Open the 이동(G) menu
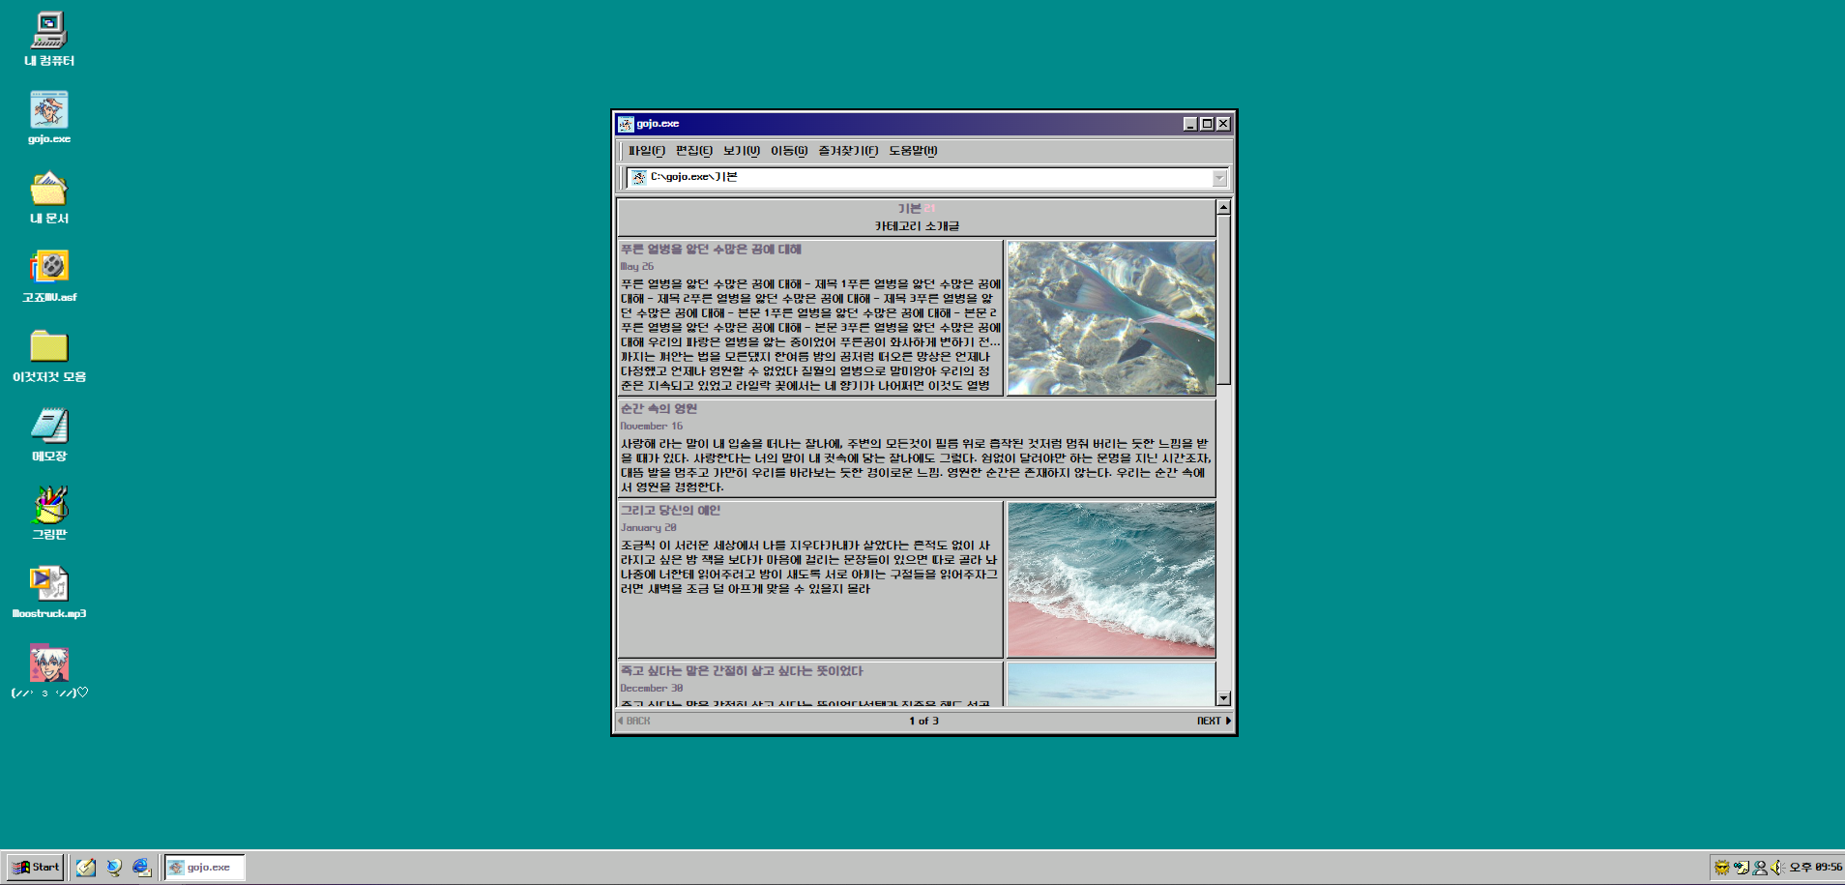Viewport: 1845px width, 885px height. pyautogui.click(x=788, y=151)
